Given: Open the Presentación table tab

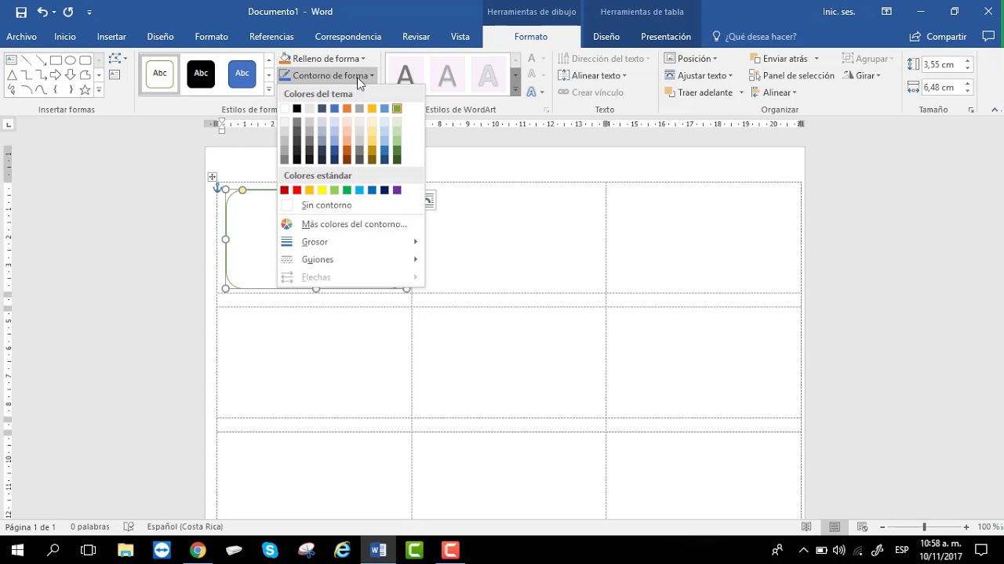Looking at the screenshot, I should (666, 37).
